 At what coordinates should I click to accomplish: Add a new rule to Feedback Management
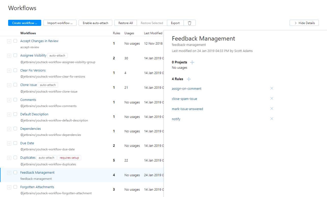[x=189, y=79]
